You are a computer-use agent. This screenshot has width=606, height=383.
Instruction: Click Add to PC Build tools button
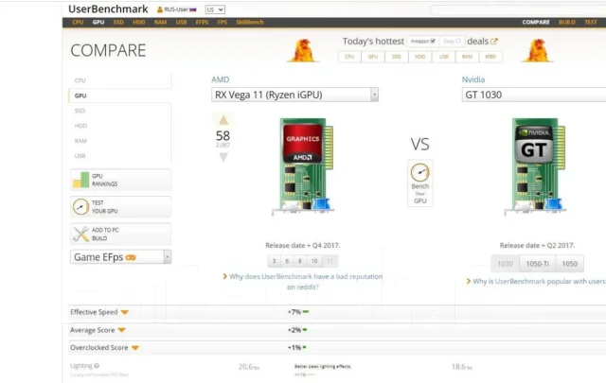[120, 234]
